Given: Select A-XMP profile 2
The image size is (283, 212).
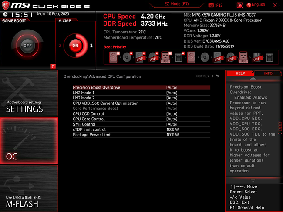Looking at the screenshot, I should pyautogui.click(x=60, y=46).
